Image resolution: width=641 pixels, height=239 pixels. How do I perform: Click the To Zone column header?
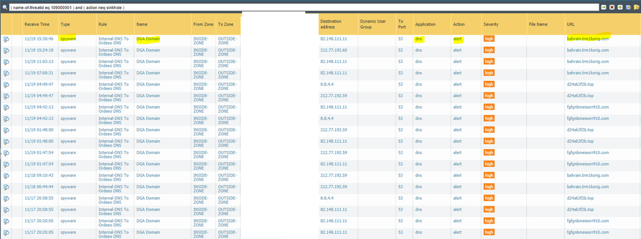[x=228, y=24]
